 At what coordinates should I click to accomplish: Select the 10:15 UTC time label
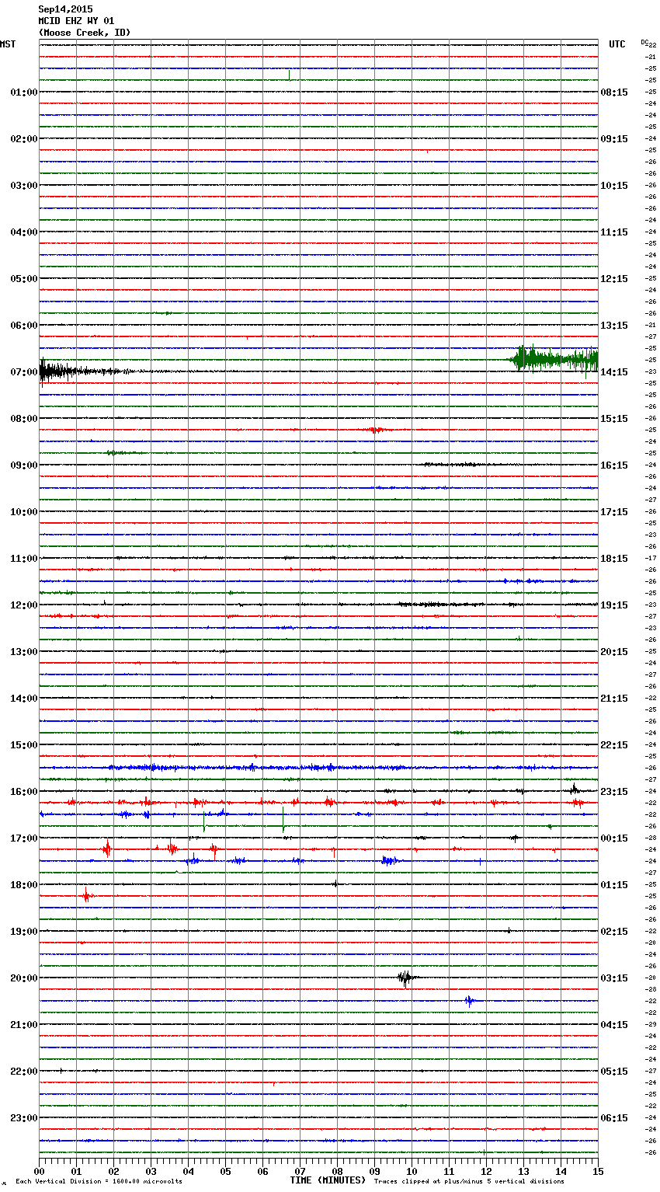click(x=614, y=186)
